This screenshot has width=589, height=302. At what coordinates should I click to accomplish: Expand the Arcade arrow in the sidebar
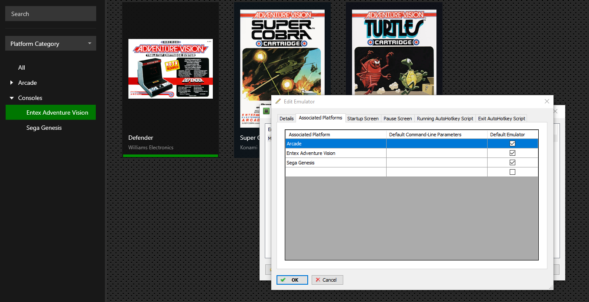coord(12,83)
